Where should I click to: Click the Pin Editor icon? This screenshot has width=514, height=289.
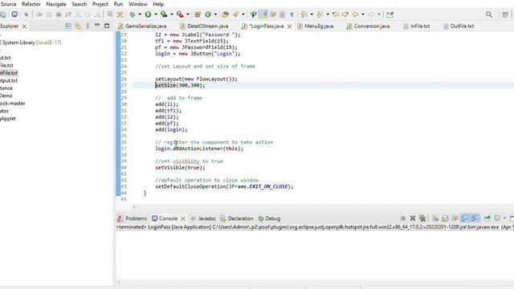pyautogui.click(x=390, y=14)
